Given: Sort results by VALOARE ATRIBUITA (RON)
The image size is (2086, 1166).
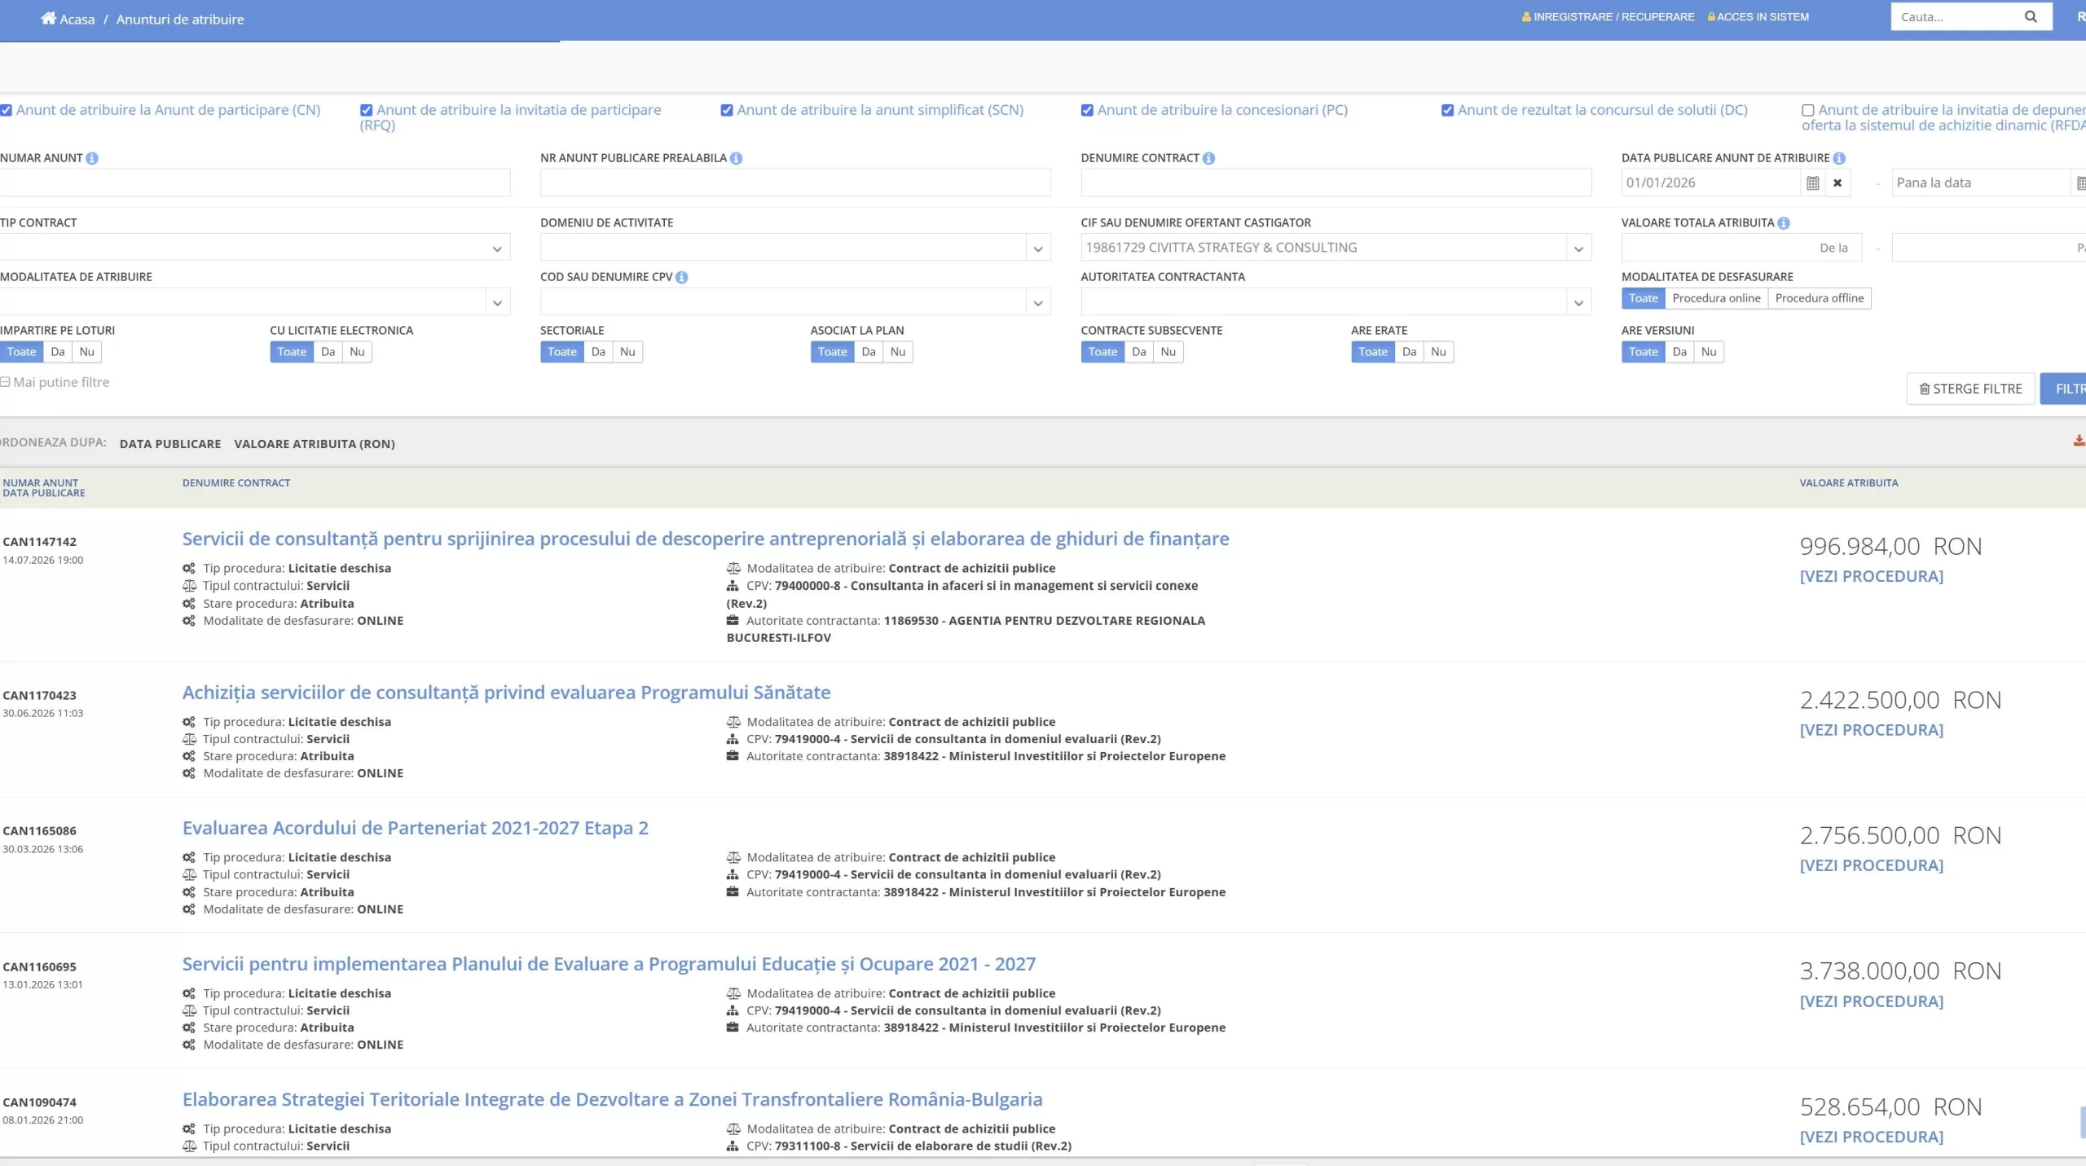Looking at the screenshot, I should tap(315, 444).
